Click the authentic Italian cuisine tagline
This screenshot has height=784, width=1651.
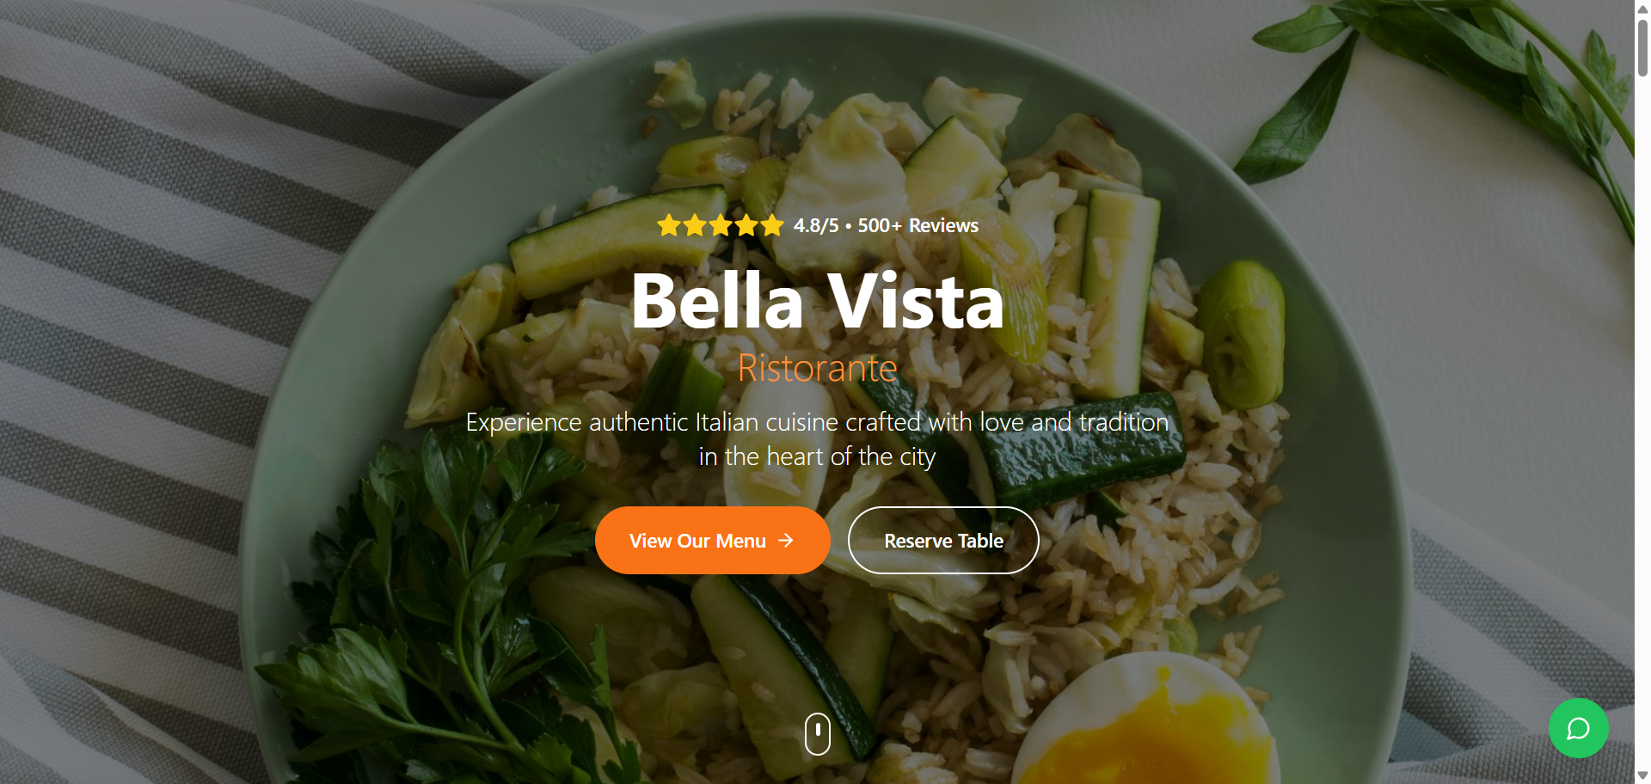point(817,439)
